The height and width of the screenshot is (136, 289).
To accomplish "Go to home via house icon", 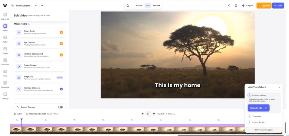I will click(x=128, y=6).
